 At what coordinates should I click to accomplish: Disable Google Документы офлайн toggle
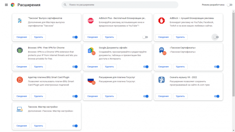click(x=146, y=67)
